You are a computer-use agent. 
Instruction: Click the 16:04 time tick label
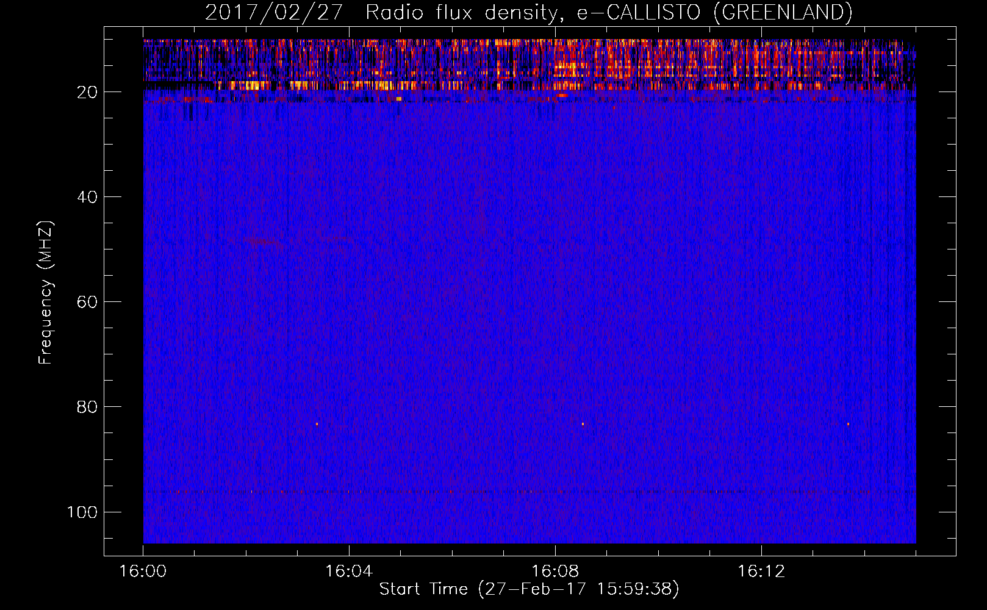pos(349,572)
